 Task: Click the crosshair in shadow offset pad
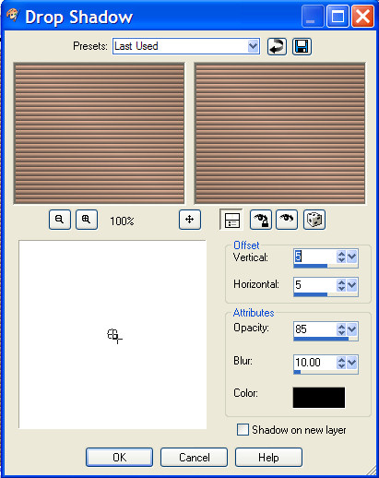click(114, 336)
